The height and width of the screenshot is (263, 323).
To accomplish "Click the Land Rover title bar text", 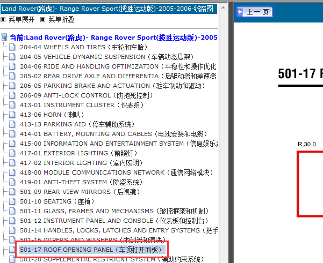I will coord(107,9).
